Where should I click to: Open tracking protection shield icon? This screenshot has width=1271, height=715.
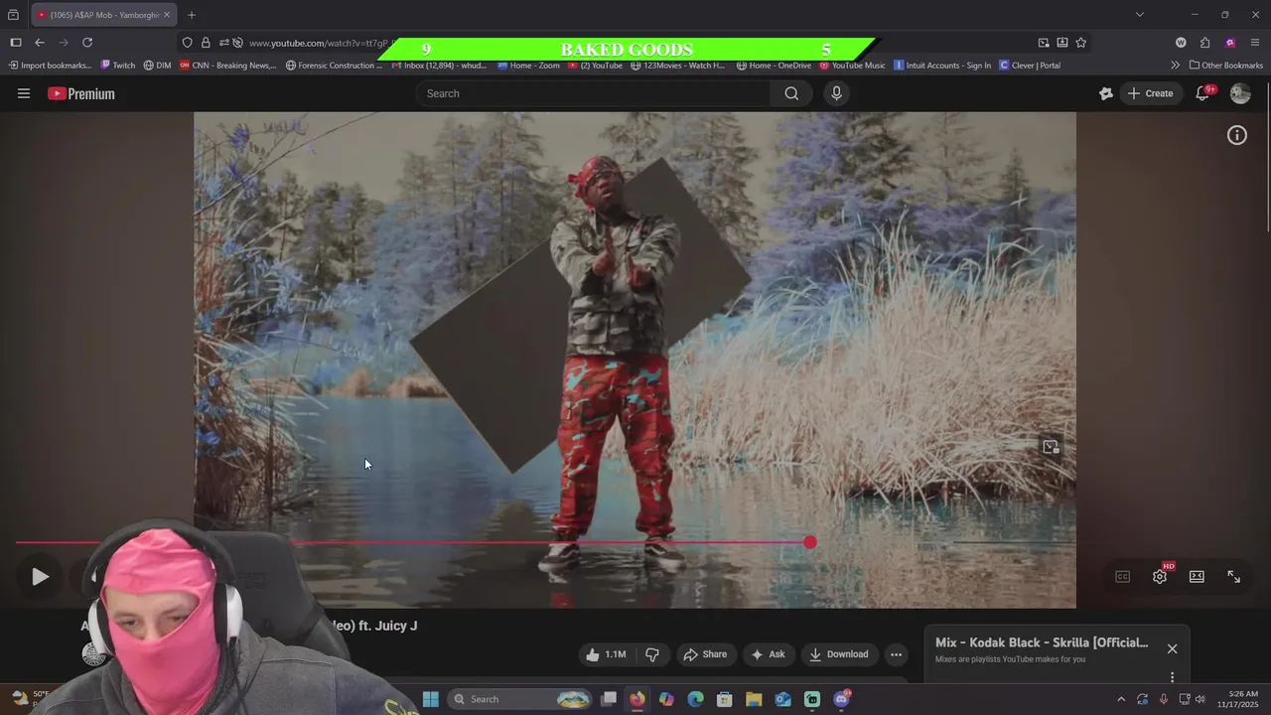[x=187, y=43]
